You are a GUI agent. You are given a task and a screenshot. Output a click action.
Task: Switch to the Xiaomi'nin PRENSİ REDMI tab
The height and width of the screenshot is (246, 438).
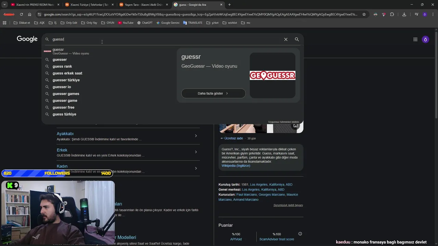35,5
